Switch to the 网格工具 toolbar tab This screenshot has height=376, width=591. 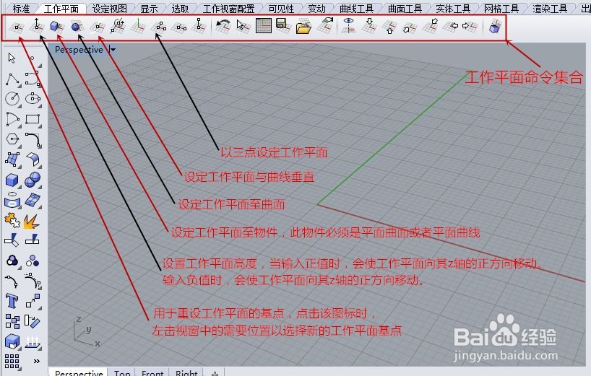(501, 8)
